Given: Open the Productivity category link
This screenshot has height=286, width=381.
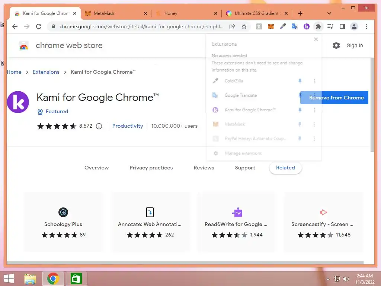Looking at the screenshot, I should pos(128,126).
